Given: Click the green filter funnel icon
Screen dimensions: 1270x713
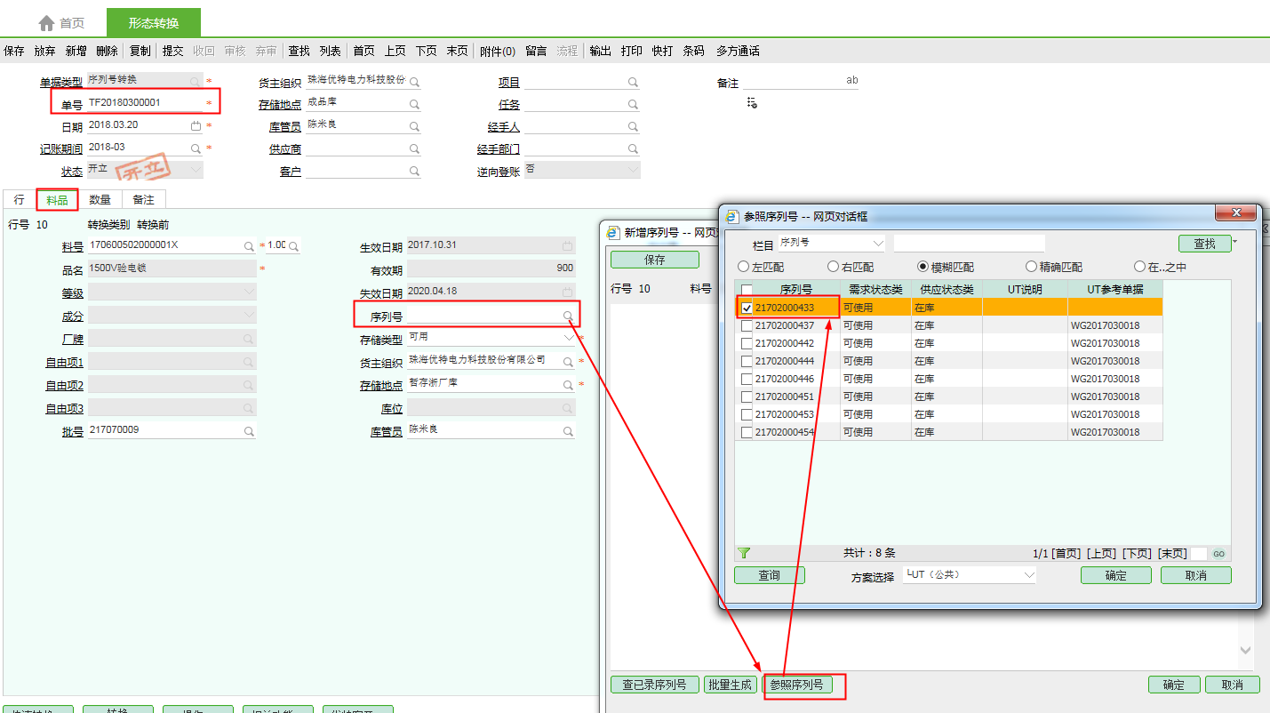Looking at the screenshot, I should tap(744, 553).
